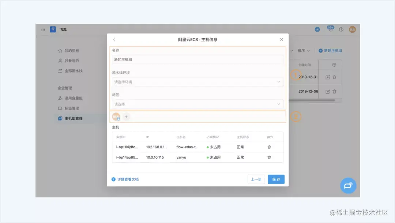Open the user avatar in top-right header
Screen dimensions: 395x223
click(x=352, y=30)
